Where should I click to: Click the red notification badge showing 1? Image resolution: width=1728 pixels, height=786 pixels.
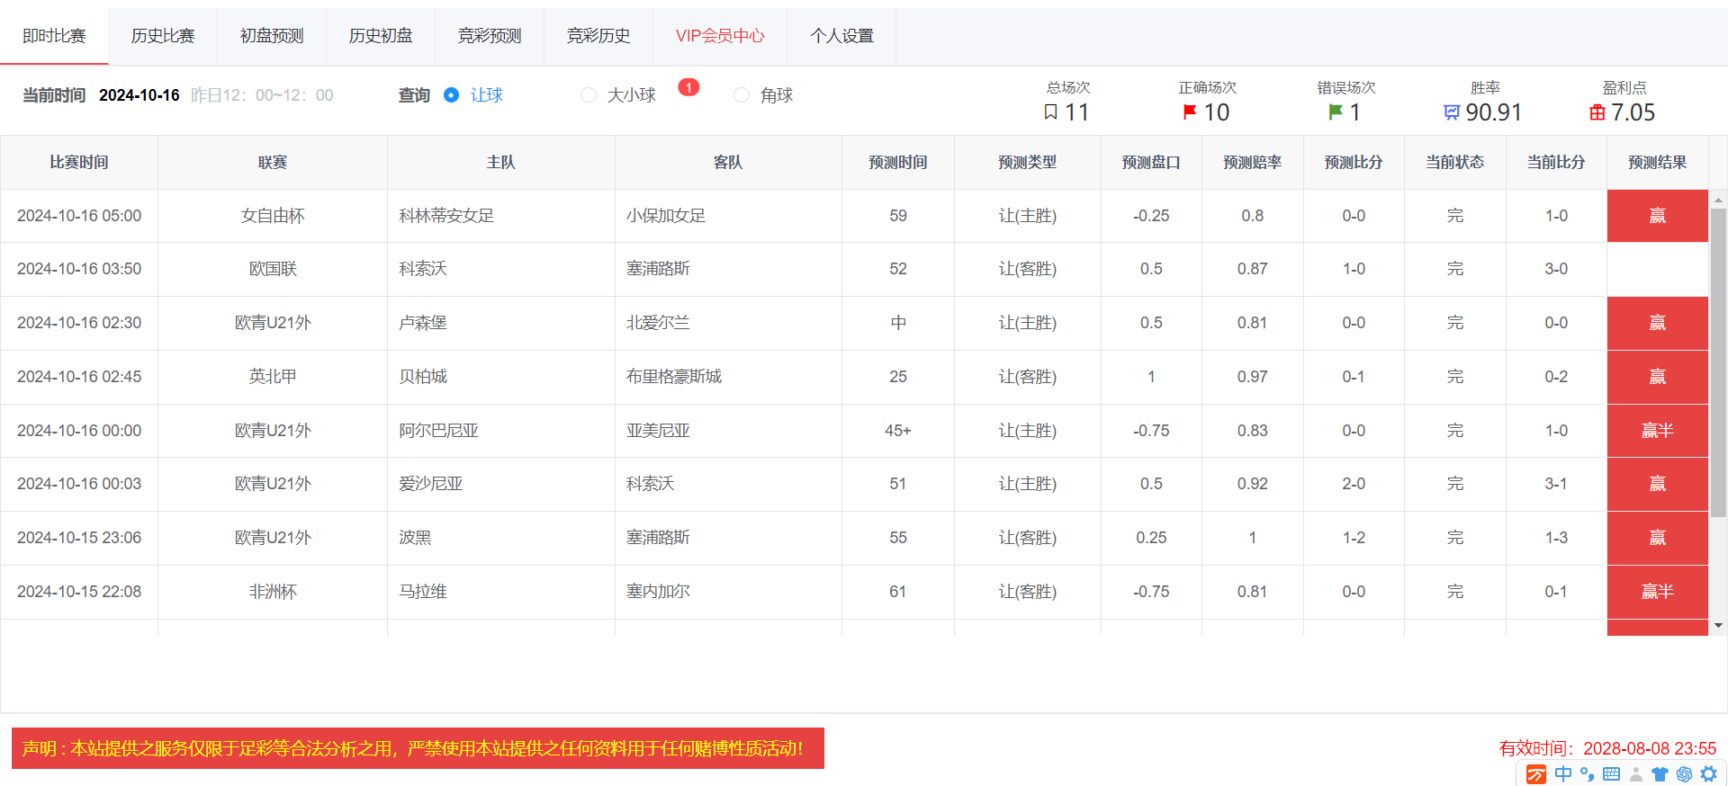coord(688,87)
